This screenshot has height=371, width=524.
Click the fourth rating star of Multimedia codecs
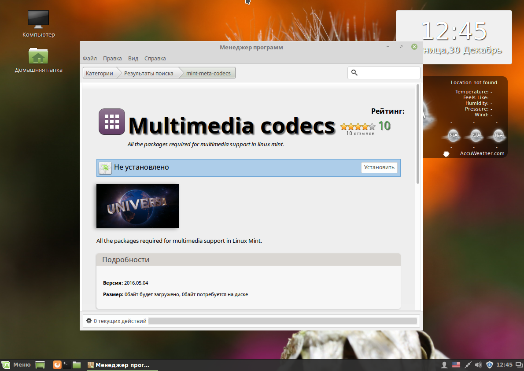[364, 126]
